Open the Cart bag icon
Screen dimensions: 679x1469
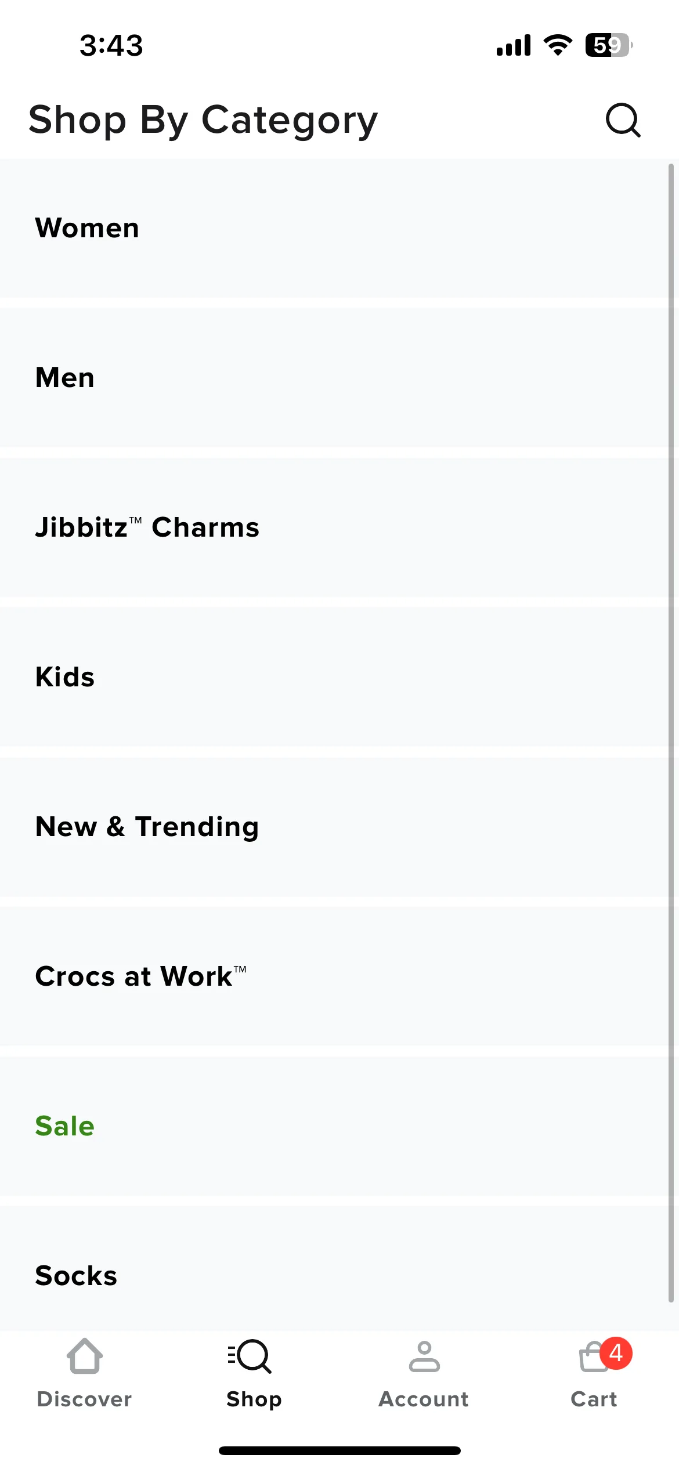594,1357
